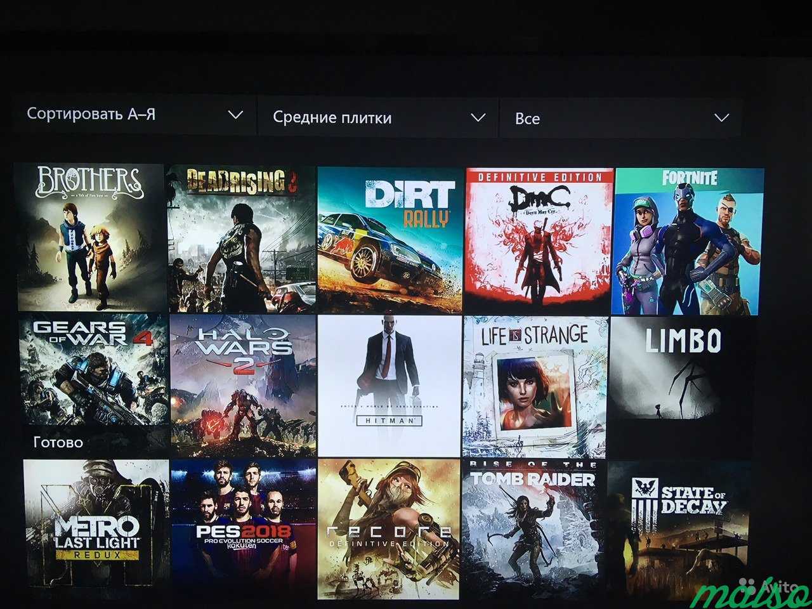Open the Halo Wars 2 tile
This screenshot has width=812, height=609.
click(x=244, y=386)
